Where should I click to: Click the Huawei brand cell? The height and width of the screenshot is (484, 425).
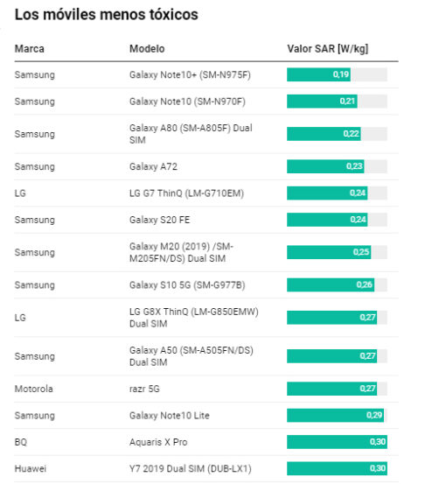31,468
